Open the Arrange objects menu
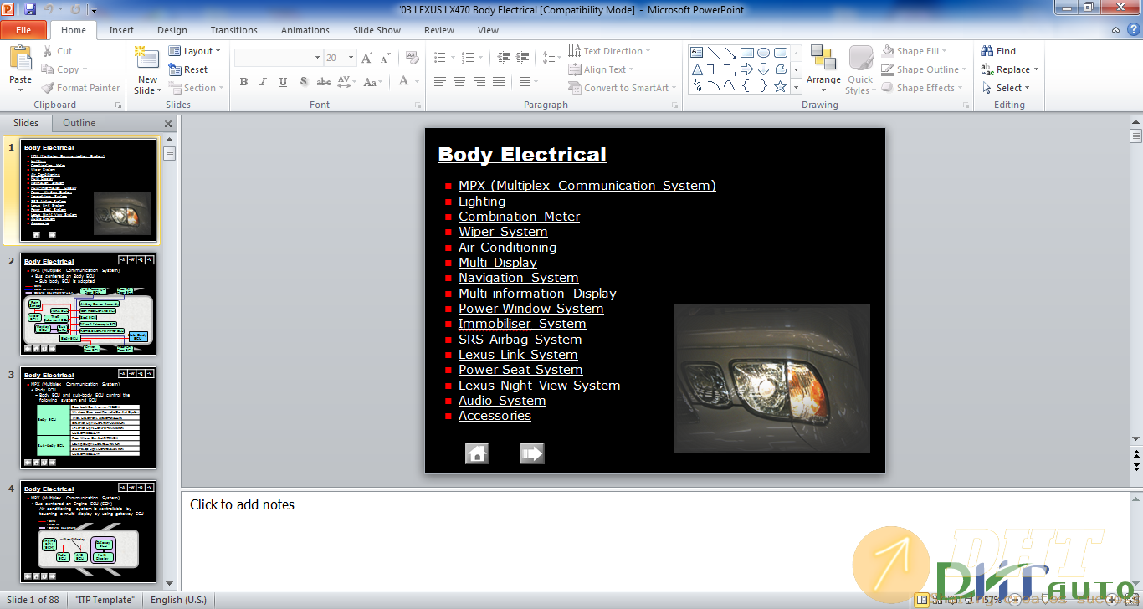The height and width of the screenshot is (609, 1143). pos(823,69)
